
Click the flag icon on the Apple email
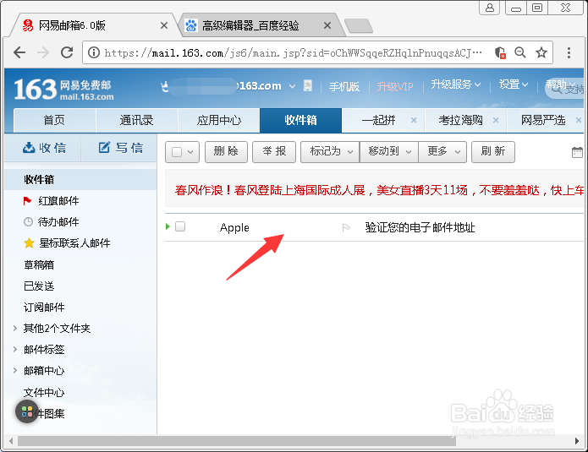[x=346, y=227]
